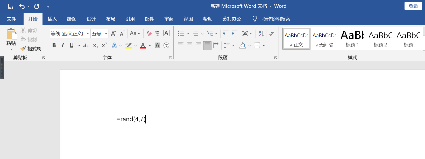425x159 pixels.
Task: Align text right
Action: coord(199,46)
